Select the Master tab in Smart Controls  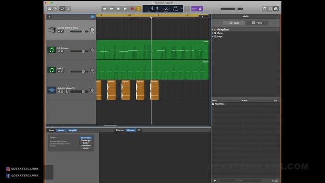coord(61,130)
